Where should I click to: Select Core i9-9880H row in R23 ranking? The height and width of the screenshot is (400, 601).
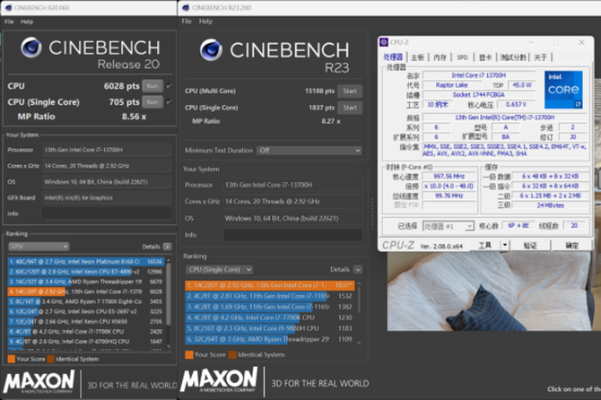270,328
